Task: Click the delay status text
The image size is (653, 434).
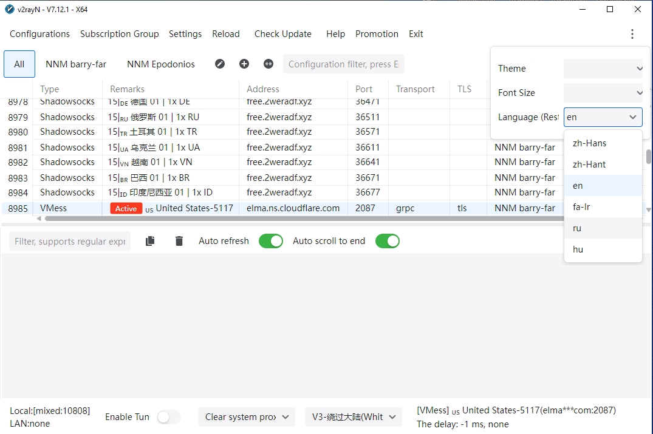Action: tap(463, 424)
